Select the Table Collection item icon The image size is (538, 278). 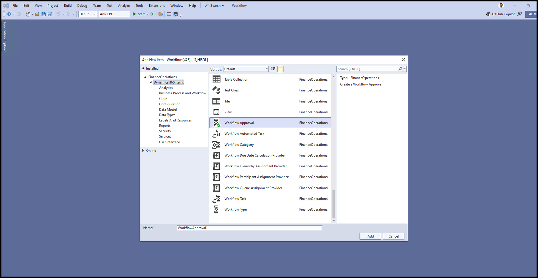(216, 79)
